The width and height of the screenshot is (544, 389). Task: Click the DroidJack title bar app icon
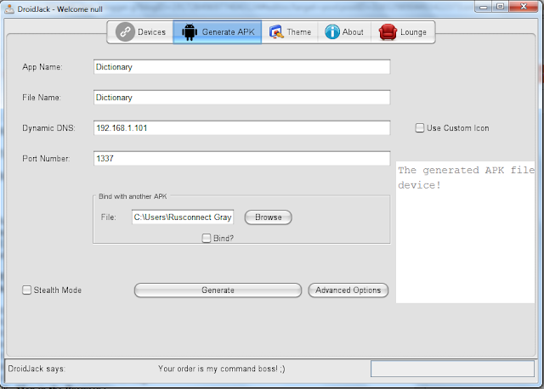click(9, 8)
